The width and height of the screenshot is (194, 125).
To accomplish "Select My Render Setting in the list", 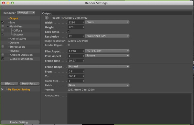I will point(19,90).
